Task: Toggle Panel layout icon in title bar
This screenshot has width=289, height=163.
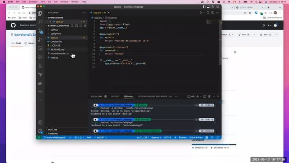Action: pyautogui.click(x=208, y=7)
